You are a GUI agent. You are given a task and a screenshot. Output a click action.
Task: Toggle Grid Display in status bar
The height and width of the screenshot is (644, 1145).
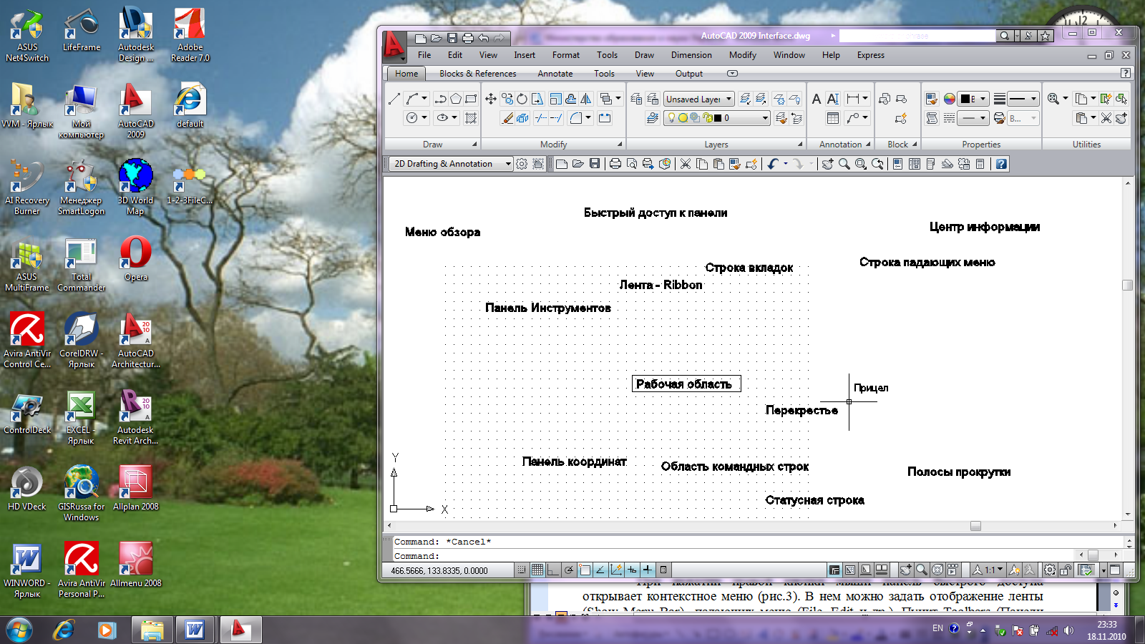537,570
